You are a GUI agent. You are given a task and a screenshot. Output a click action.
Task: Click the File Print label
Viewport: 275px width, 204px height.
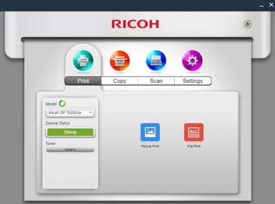pyautogui.click(x=194, y=146)
